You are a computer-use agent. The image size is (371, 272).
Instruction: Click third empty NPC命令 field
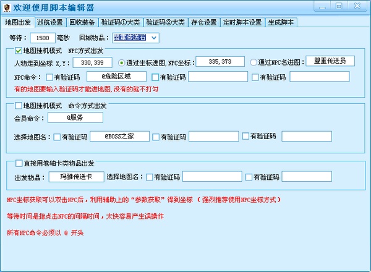coord(320,77)
